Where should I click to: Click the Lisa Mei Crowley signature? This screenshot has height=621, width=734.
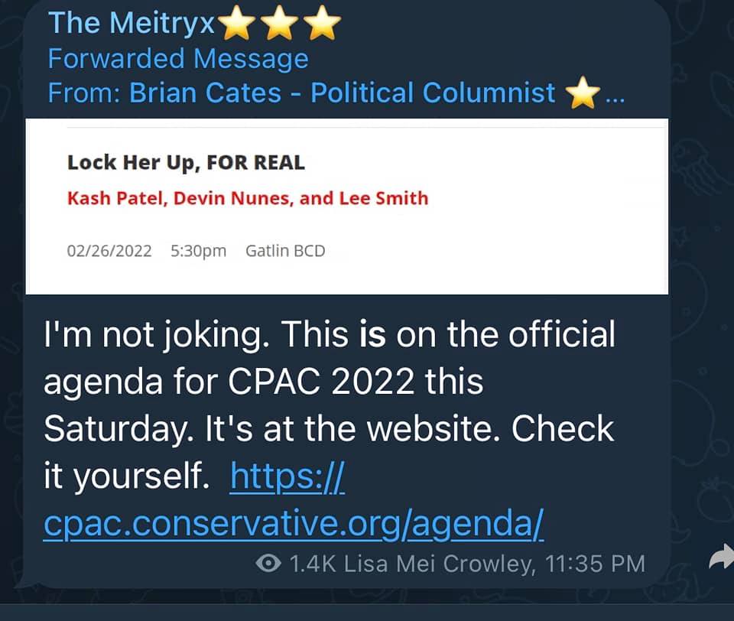[x=437, y=564]
